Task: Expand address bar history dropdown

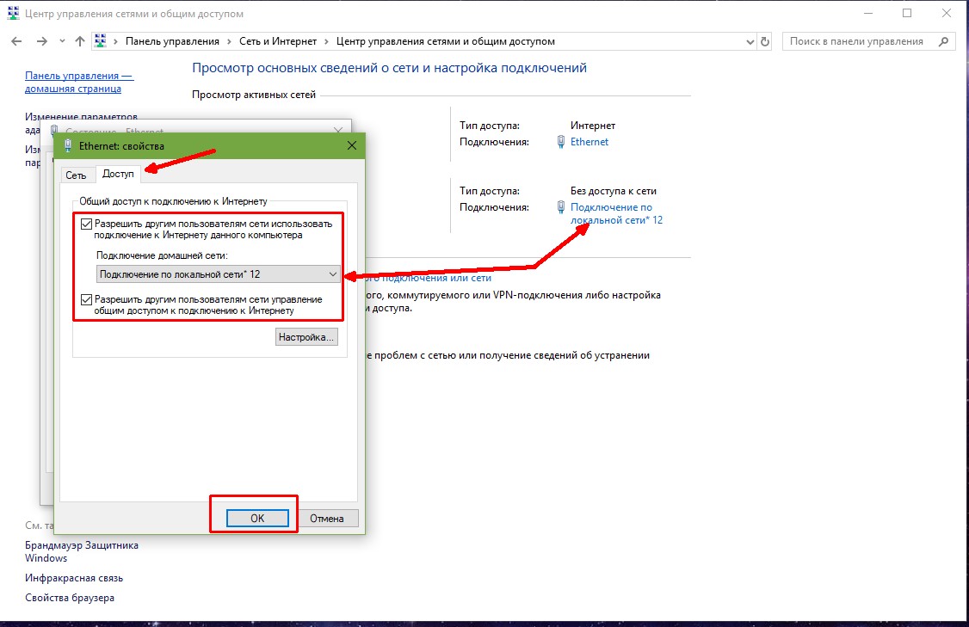Action: click(750, 42)
